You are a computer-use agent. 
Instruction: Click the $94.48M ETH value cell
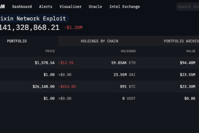(187, 63)
